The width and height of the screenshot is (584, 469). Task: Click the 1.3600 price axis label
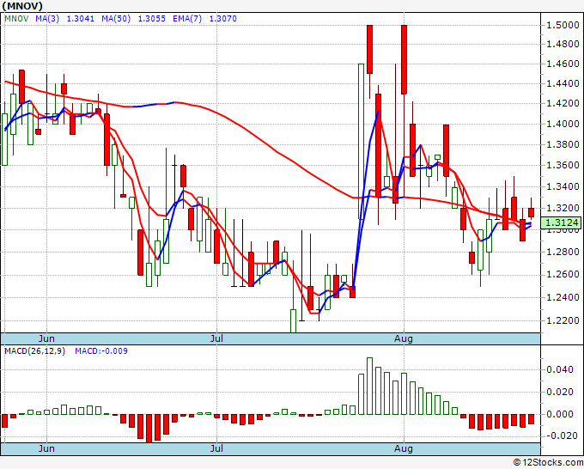click(x=563, y=165)
